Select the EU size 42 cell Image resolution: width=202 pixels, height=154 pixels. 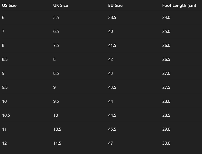(x=111, y=59)
